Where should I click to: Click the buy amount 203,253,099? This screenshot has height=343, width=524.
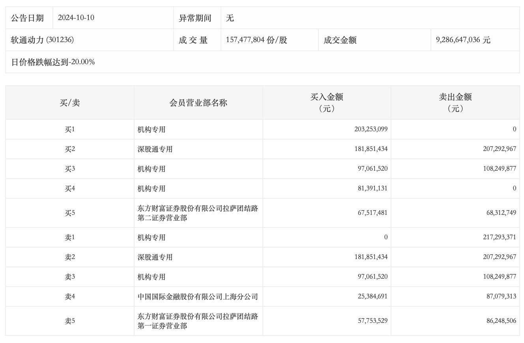tap(371, 129)
